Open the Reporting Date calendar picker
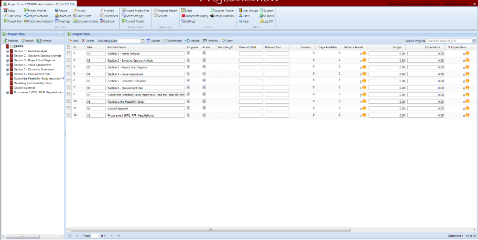 click(x=142, y=41)
